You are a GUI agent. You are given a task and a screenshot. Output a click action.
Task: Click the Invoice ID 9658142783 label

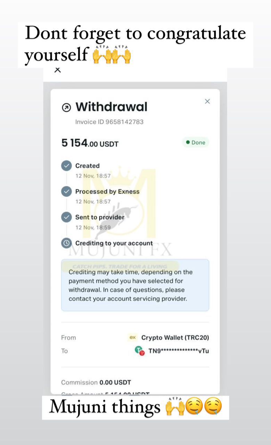(110, 122)
